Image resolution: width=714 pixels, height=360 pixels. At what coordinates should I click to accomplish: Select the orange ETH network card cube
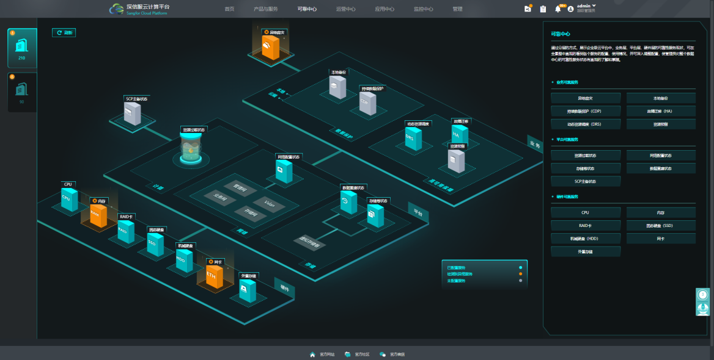pyautogui.click(x=211, y=278)
